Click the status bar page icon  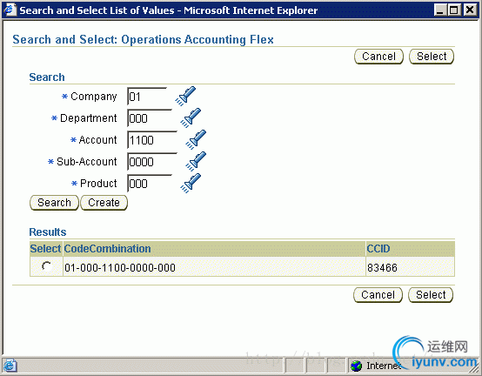10,366
